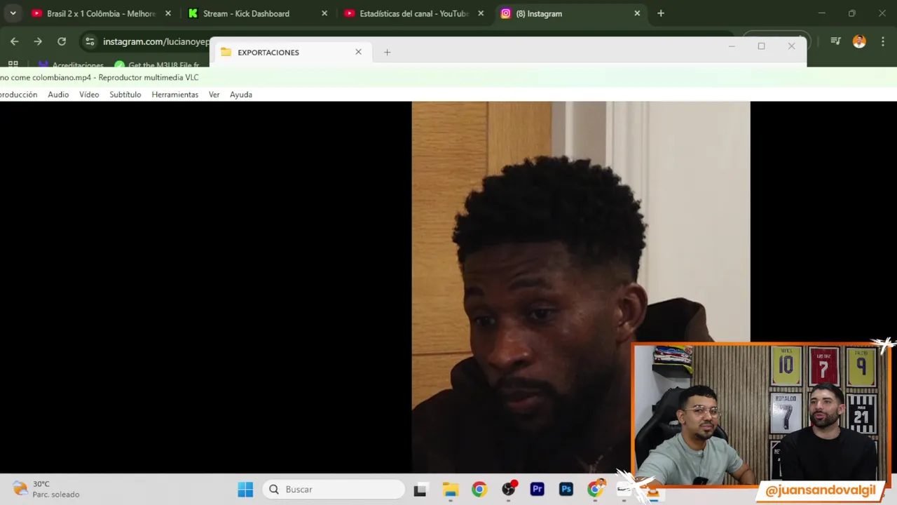Open the Chrome profile avatar

point(859,41)
